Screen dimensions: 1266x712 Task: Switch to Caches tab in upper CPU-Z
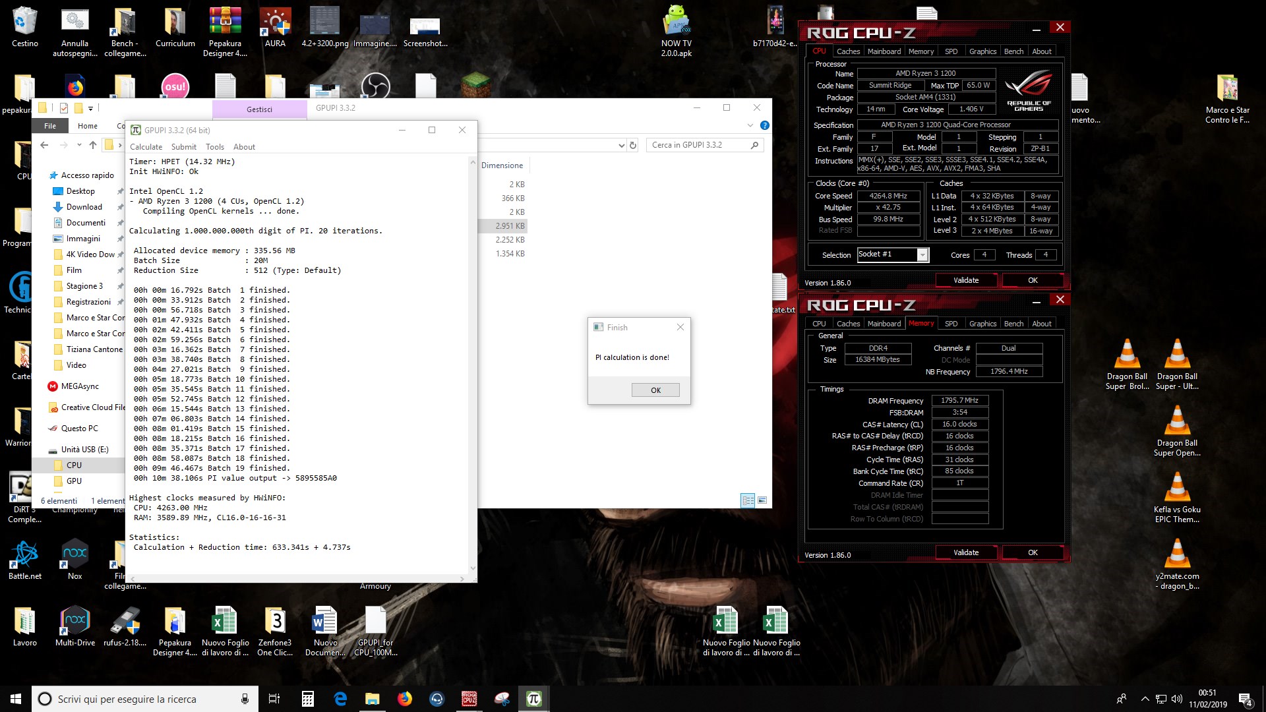(848, 51)
